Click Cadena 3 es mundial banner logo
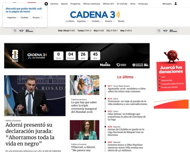 [x=37, y=56]
